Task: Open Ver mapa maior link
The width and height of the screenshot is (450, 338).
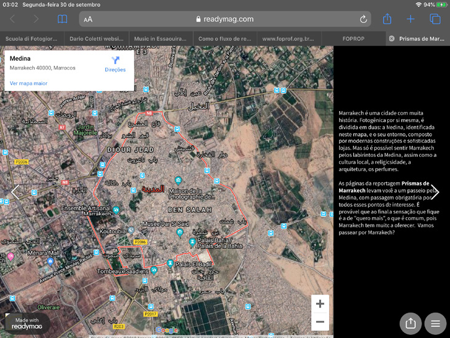Action: tap(29, 83)
